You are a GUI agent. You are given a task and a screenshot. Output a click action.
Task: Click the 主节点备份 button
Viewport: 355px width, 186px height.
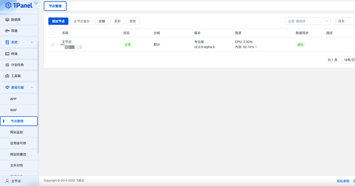(x=82, y=21)
